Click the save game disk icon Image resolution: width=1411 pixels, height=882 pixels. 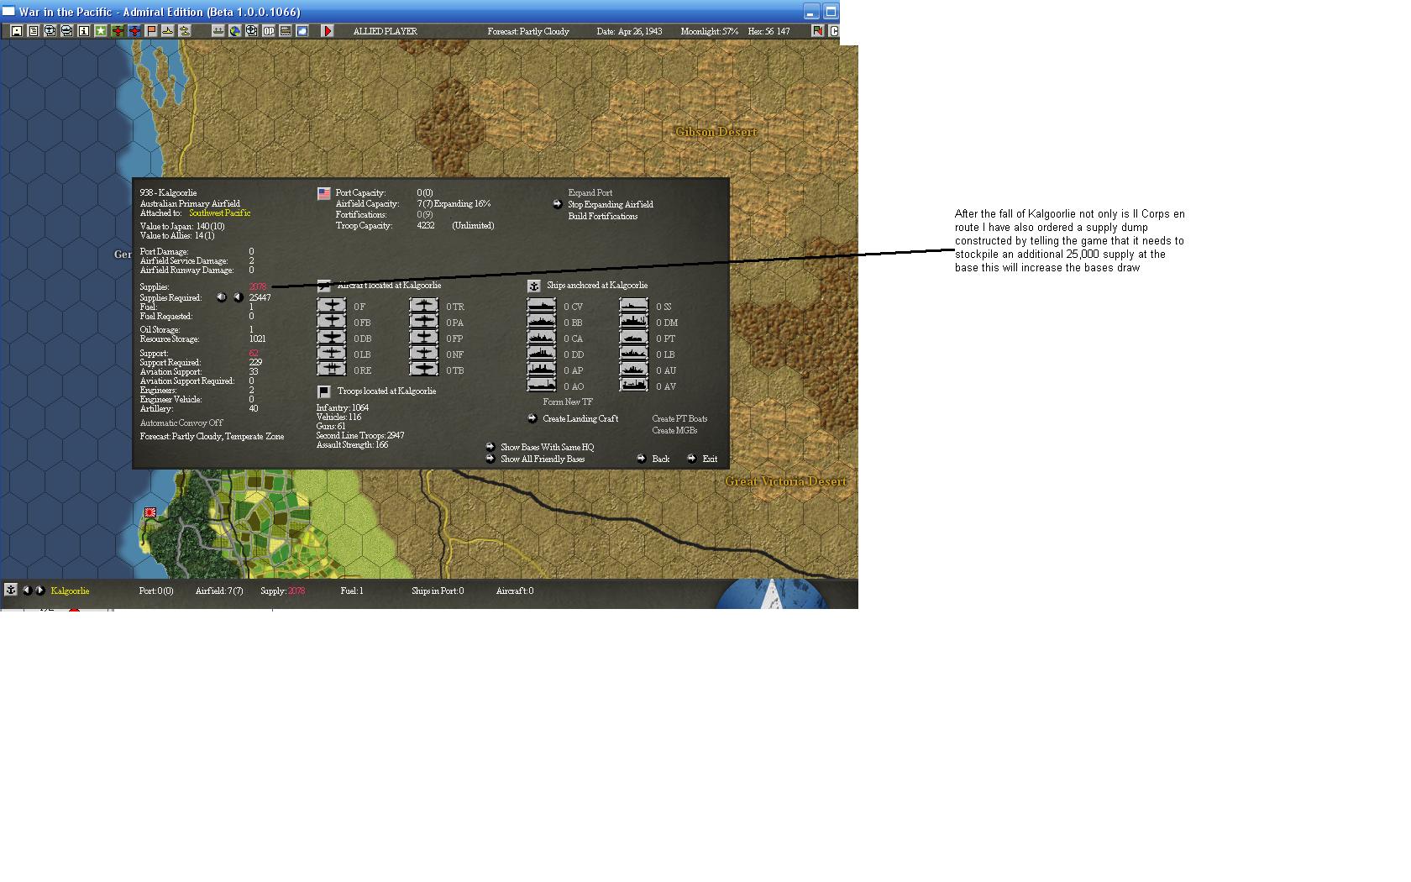point(17,31)
